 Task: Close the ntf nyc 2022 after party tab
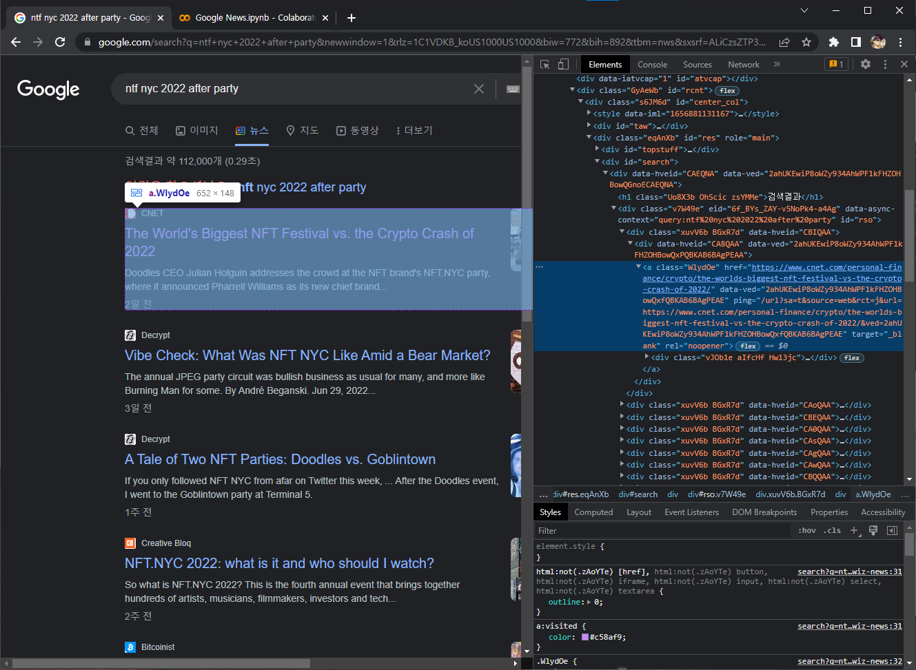coord(161,18)
